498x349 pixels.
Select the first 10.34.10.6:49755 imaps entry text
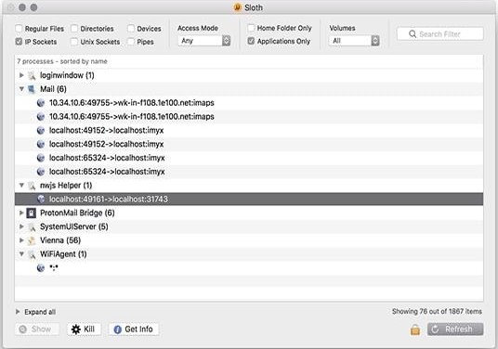[132, 103]
